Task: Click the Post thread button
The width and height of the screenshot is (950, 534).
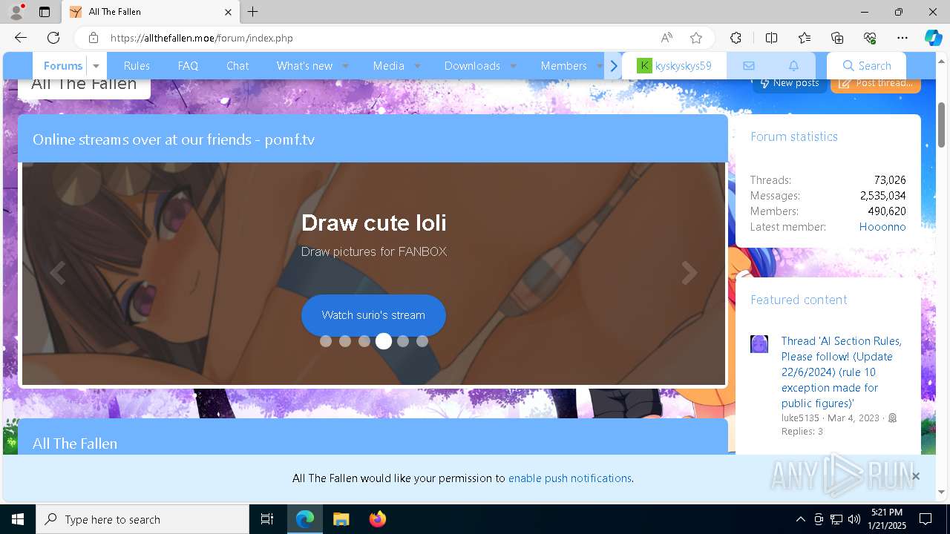Action: [x=876, y=83]
